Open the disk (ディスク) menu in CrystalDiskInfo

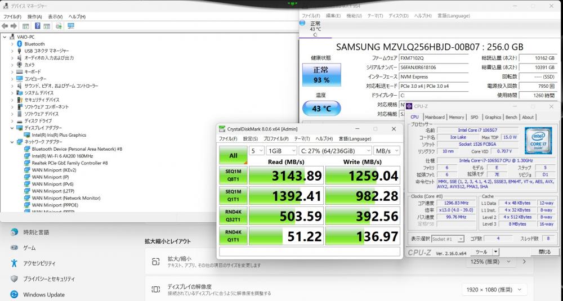point(399,16)
